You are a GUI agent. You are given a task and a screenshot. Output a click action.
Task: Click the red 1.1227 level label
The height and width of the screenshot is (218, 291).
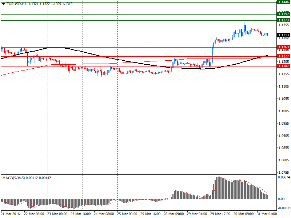pyautogui.click(x=284, y=56)
